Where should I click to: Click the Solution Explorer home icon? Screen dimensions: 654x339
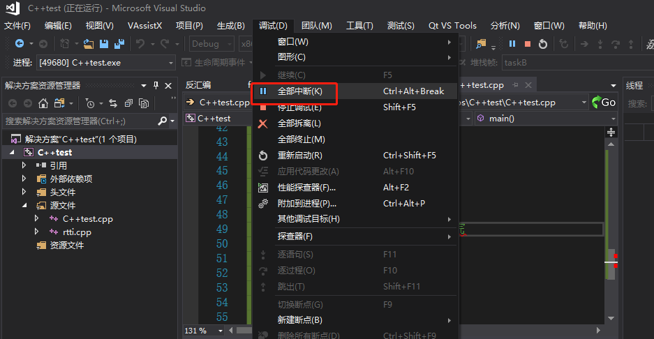click(43, 103)
